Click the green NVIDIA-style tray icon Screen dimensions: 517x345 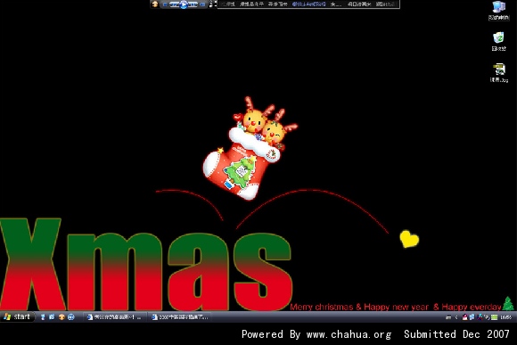pyautogui.click(x=494, y=317)
